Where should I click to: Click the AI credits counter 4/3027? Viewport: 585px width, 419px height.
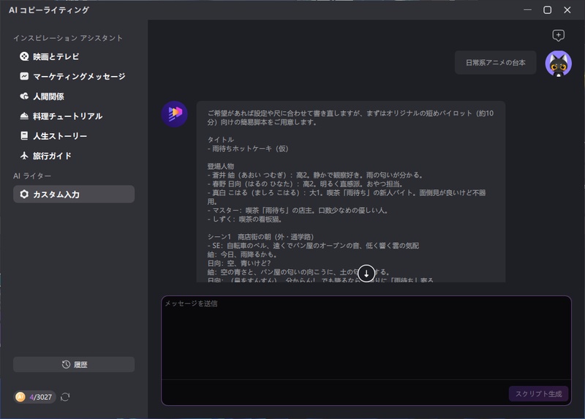point(34,397)
